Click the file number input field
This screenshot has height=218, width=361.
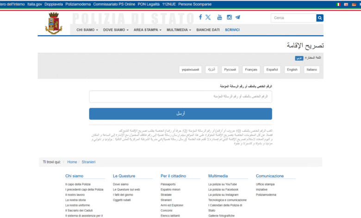click(180, 96)
